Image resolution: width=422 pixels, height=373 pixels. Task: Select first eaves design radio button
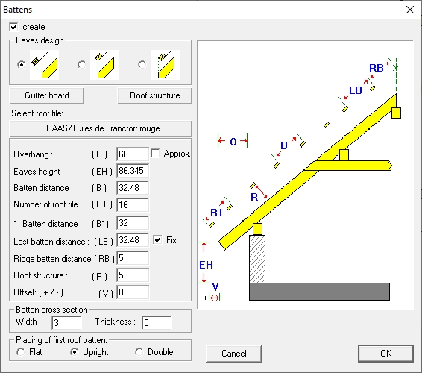tap(22, 65)
